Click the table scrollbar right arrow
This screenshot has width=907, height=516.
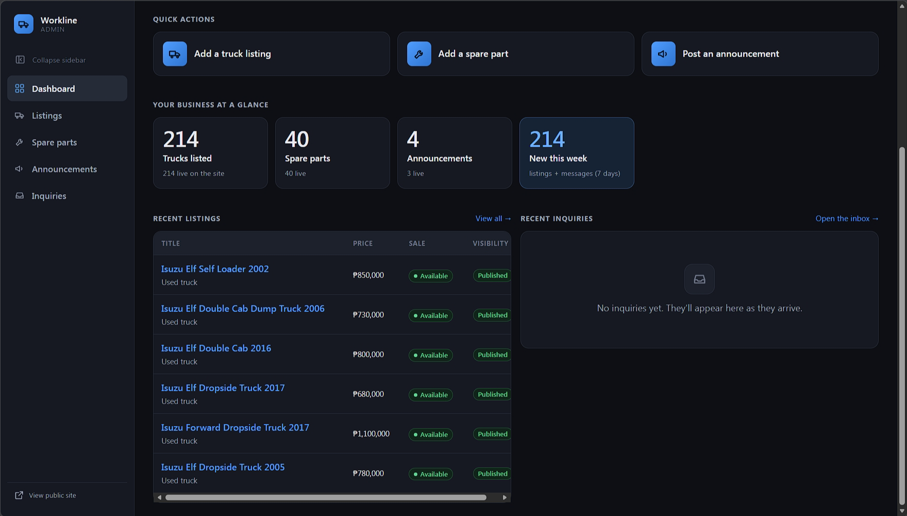tap(505, 497)
